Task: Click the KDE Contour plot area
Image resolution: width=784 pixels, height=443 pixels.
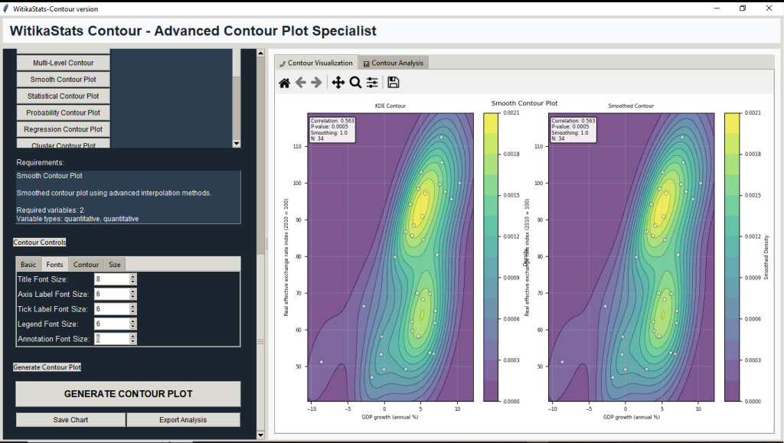Action: click(x=390, y=257)
